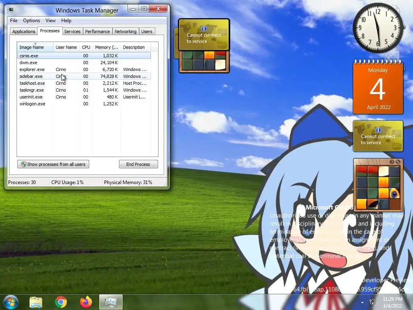
Task: Maximize the Task Manager window
Action: coord(144,9)
